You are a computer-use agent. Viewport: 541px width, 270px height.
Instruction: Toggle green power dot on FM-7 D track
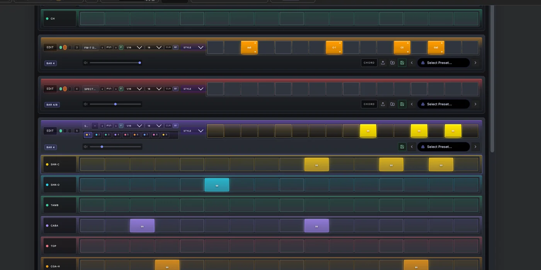pyautogui.click(x=61, y=47)
